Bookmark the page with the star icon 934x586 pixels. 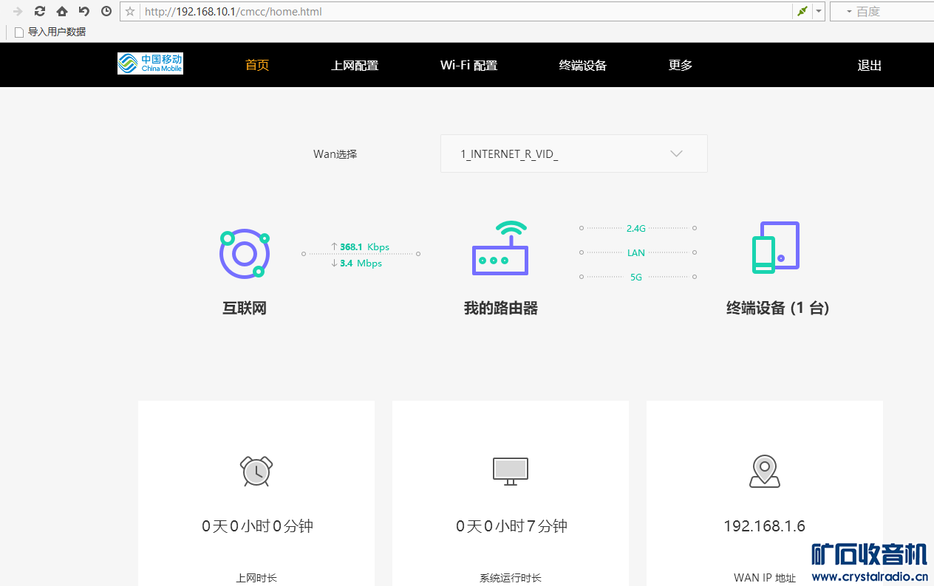click(130, 11)
